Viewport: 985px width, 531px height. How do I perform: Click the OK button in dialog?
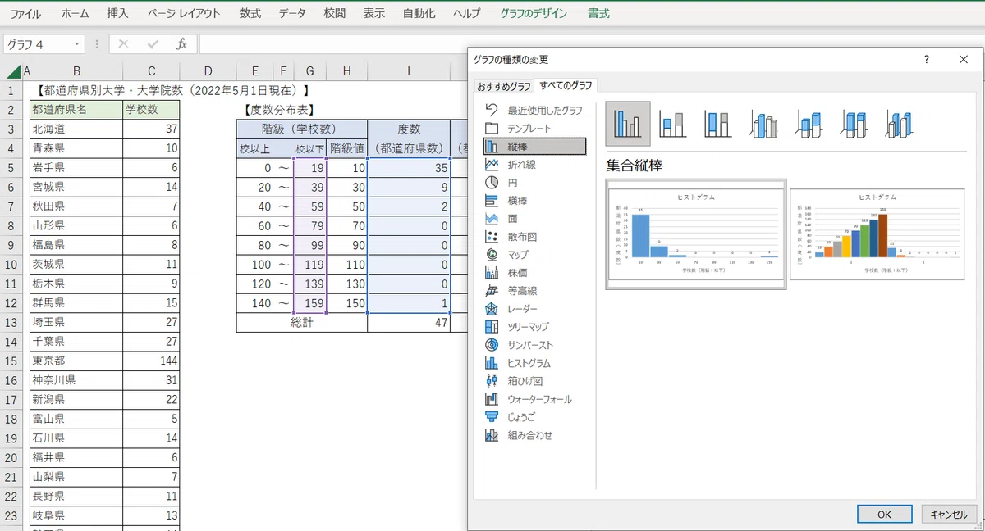(x=884, y=514)
